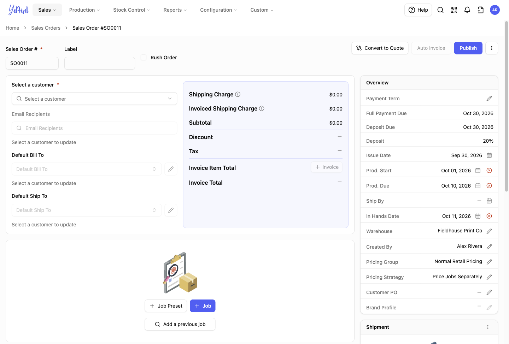The width and height of the screenshot is (509, 344).
Task: Focus the Label input field
Action: coord(100,63)
